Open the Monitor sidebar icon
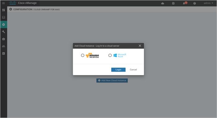The width and height of the screenshot is (217, 118). (4, 17)
